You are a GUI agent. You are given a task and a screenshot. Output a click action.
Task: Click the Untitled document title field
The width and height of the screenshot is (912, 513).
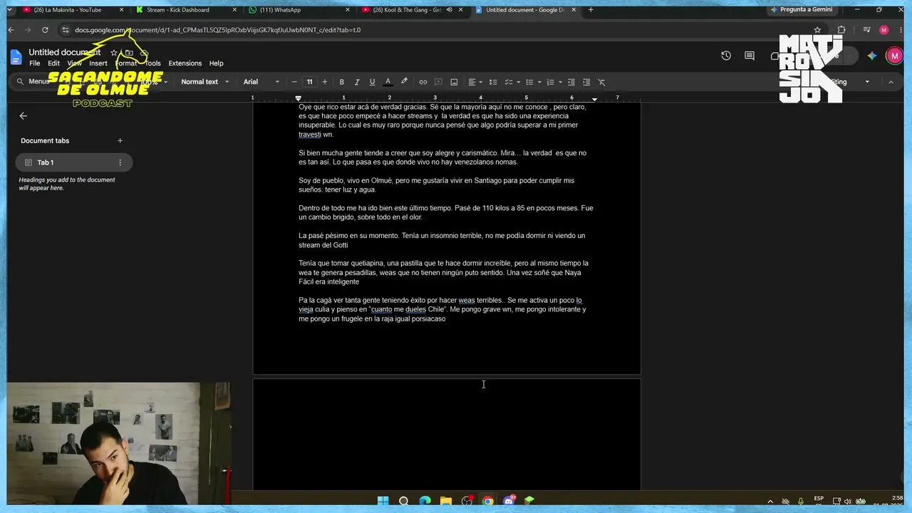click(64, 53)
